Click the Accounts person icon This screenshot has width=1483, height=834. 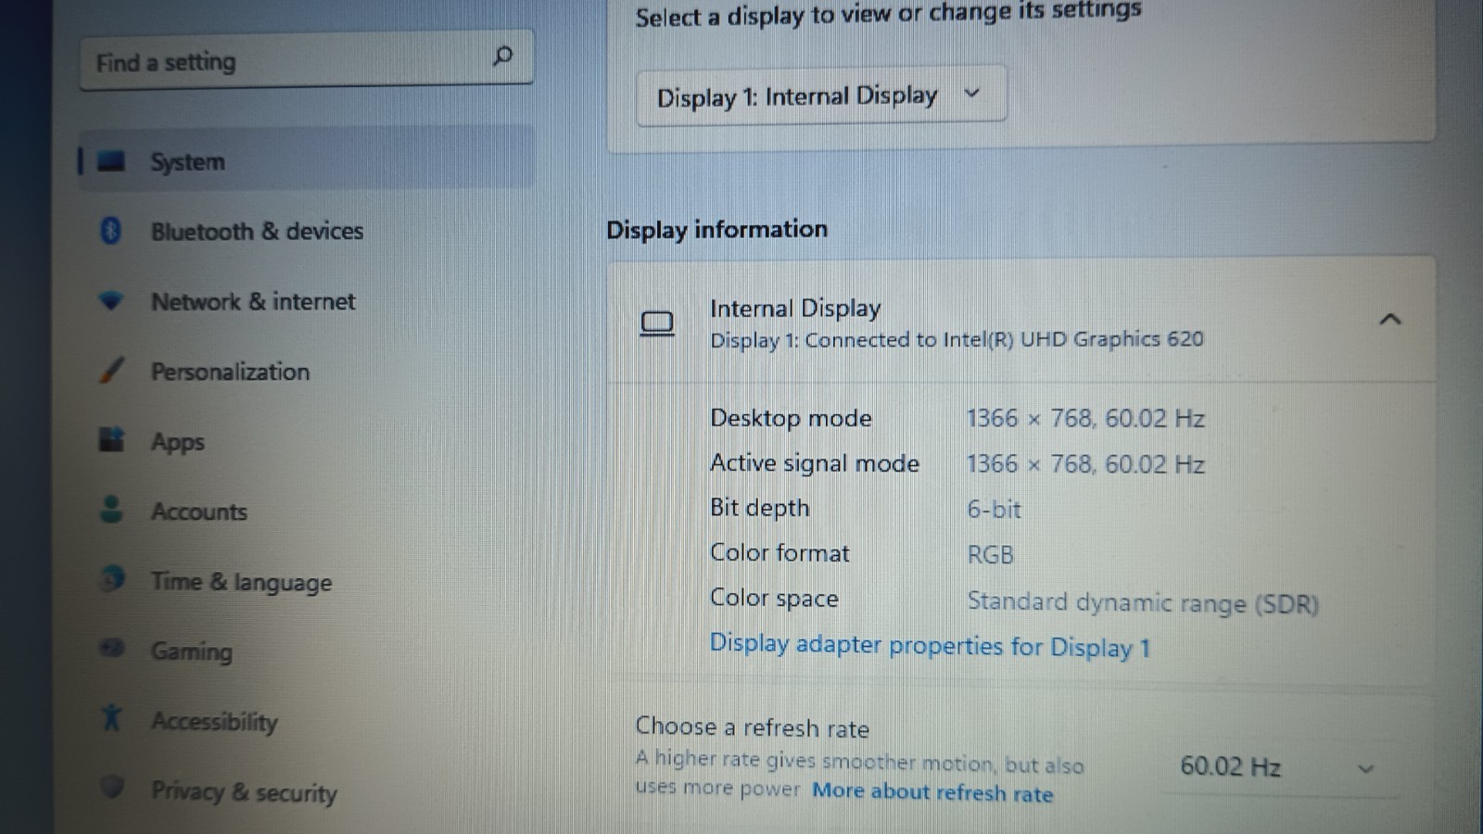pyautogui.click(x=111, y=509)
